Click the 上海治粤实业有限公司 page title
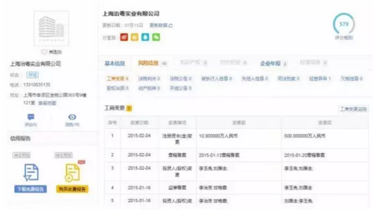Screen dimensions: 373x210 coord(131,13)
